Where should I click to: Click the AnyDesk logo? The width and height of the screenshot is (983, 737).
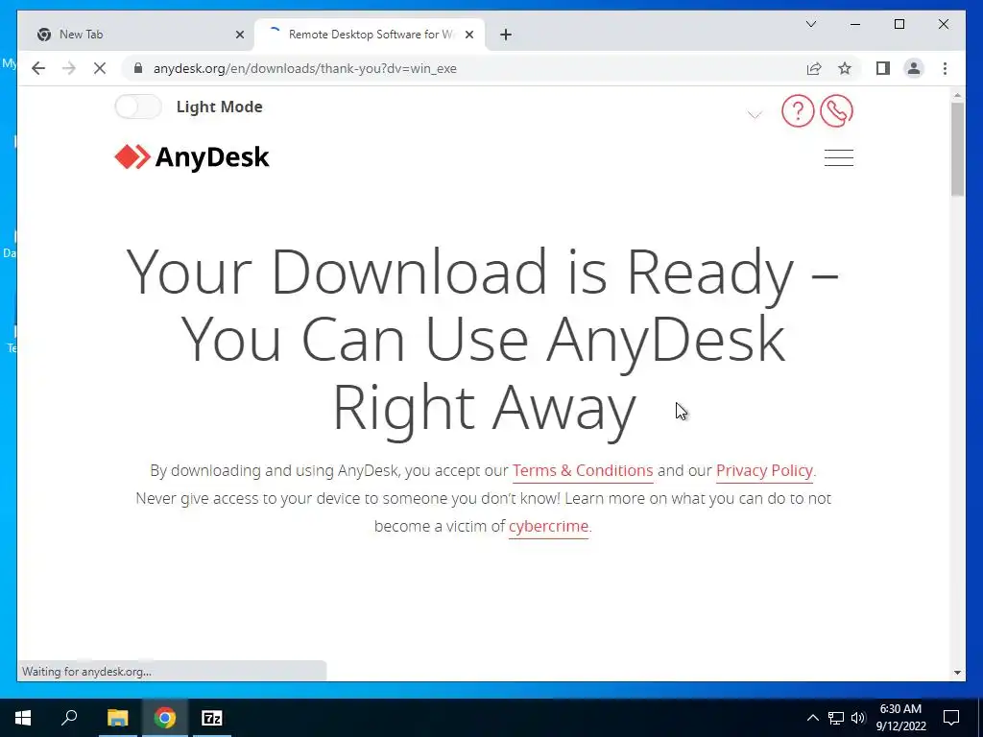click(x=192, y=157)
